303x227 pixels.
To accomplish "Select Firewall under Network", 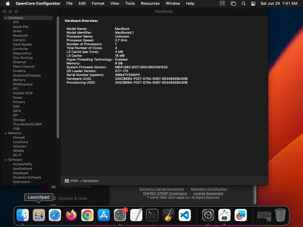I will pyautogui.click(x=19, y=138).
